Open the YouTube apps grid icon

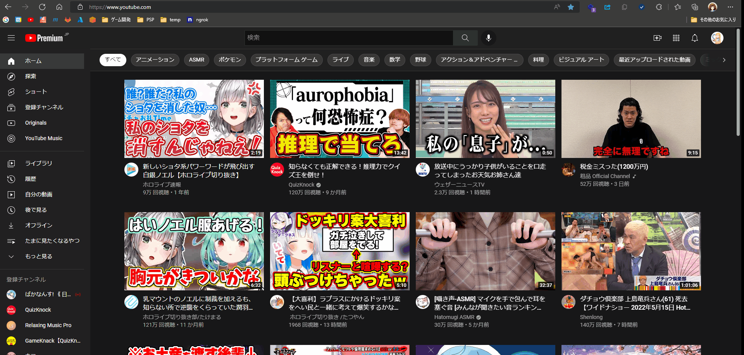click(676, 38)
